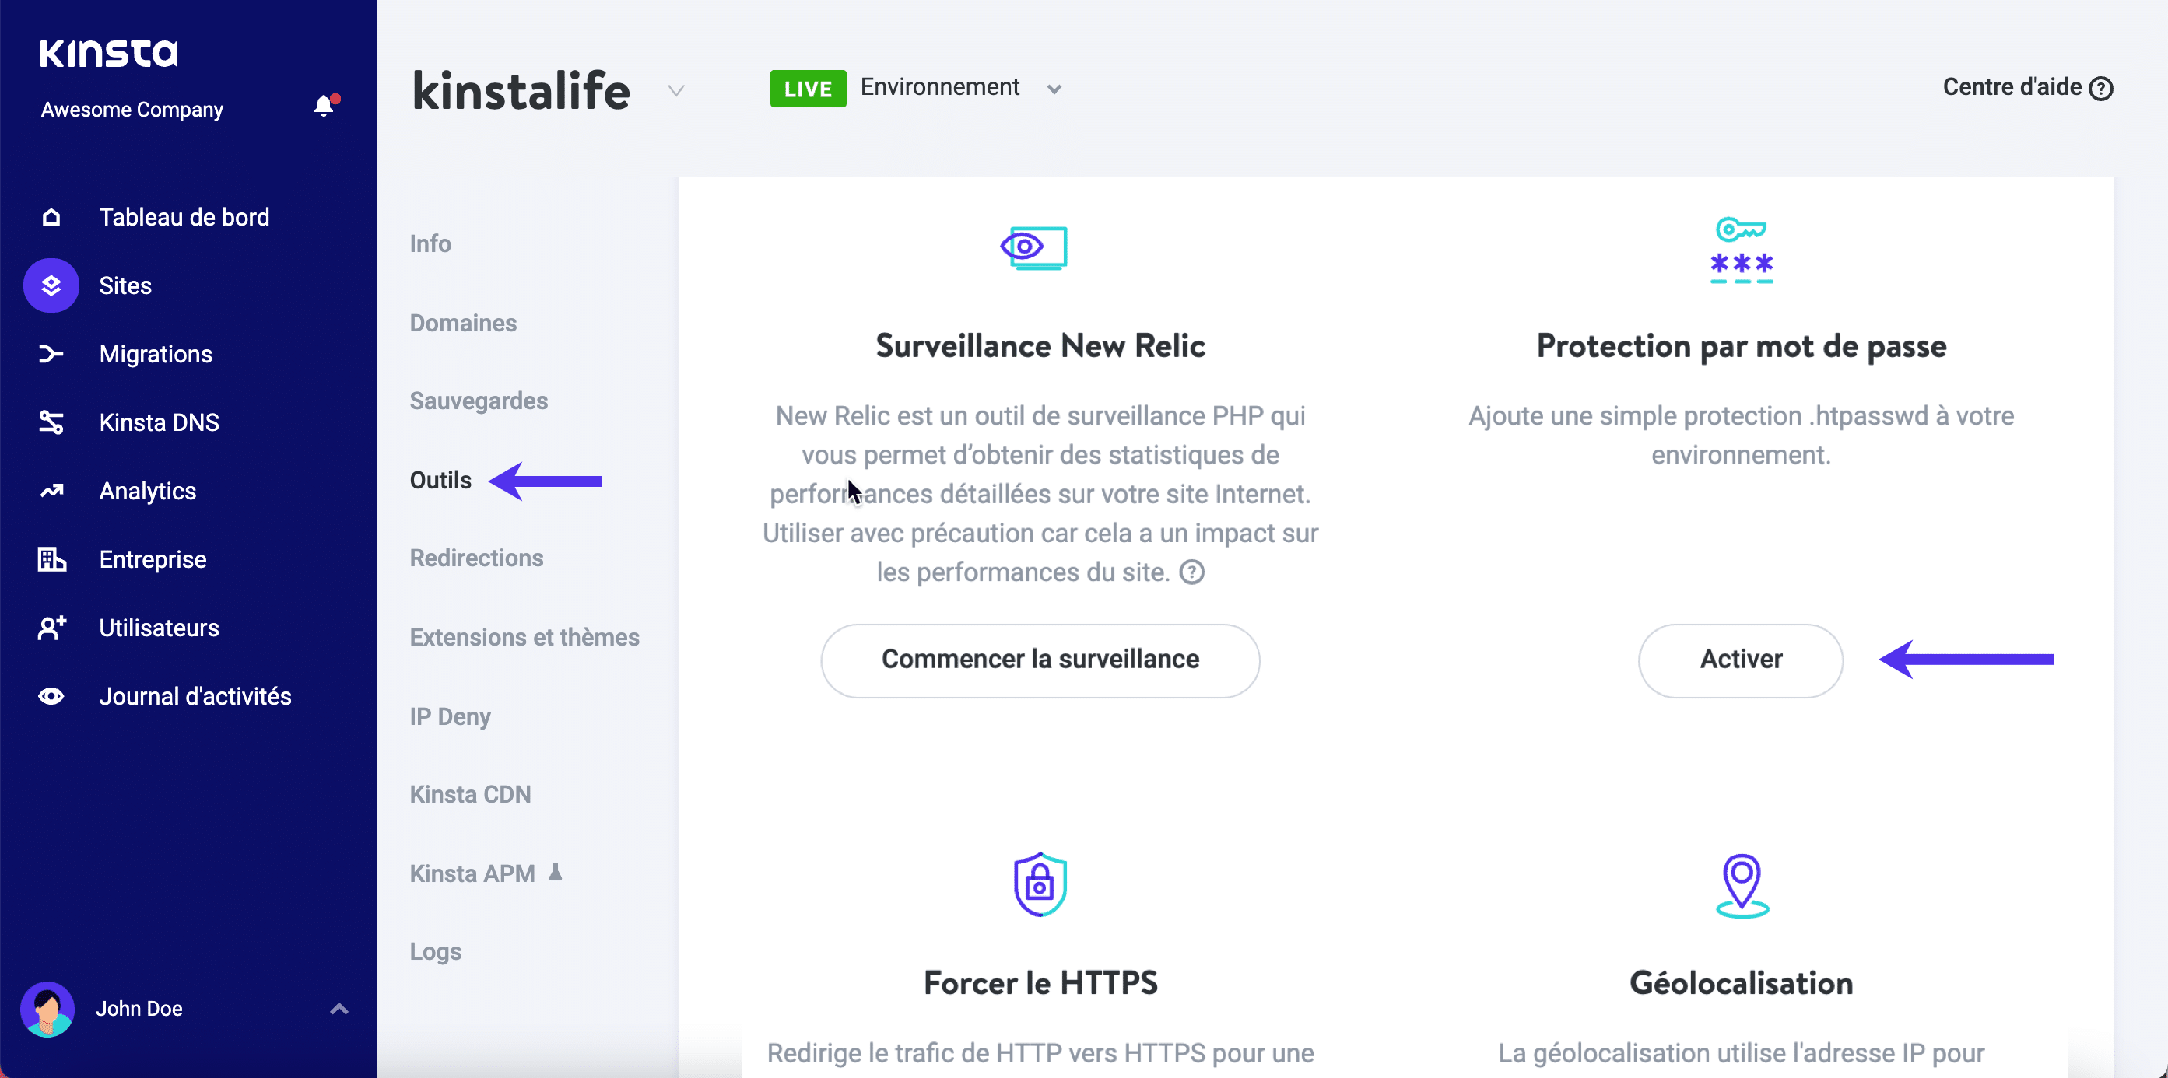Image resolution: width=2168 pixels, height=1078 pixels.
Task: Collapse the John Doe account section
Action: coord(339,1007)
